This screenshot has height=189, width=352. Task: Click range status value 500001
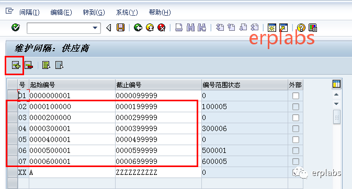pyautogui.click(x=214, y=150)
